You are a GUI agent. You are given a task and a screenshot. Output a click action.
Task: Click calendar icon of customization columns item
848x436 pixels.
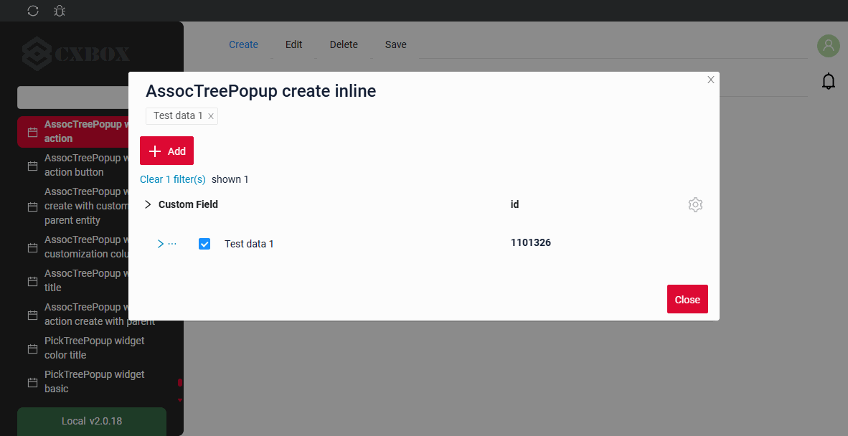32,247
